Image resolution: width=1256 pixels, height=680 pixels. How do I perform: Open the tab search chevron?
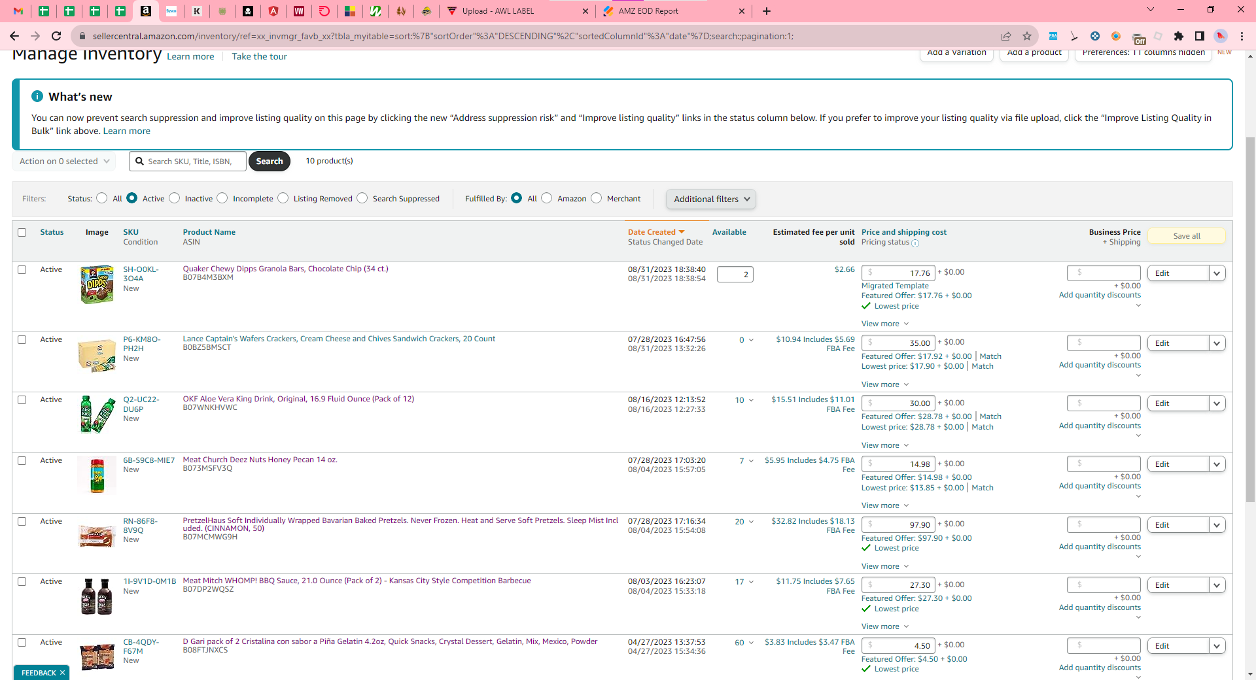[1151, 10]
